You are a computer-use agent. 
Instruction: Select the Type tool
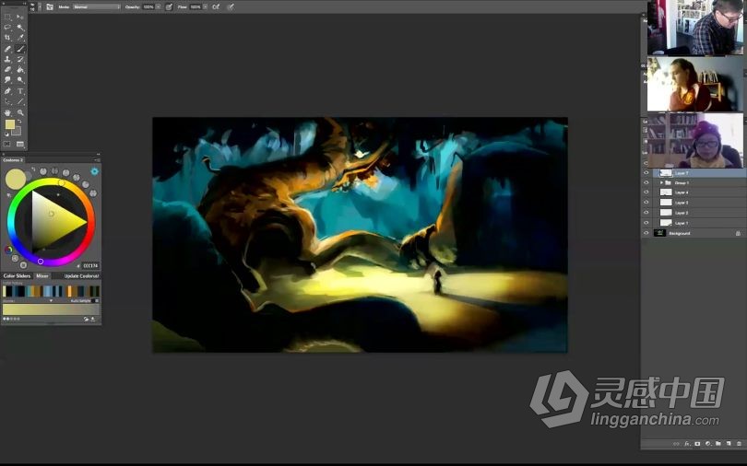20,91
